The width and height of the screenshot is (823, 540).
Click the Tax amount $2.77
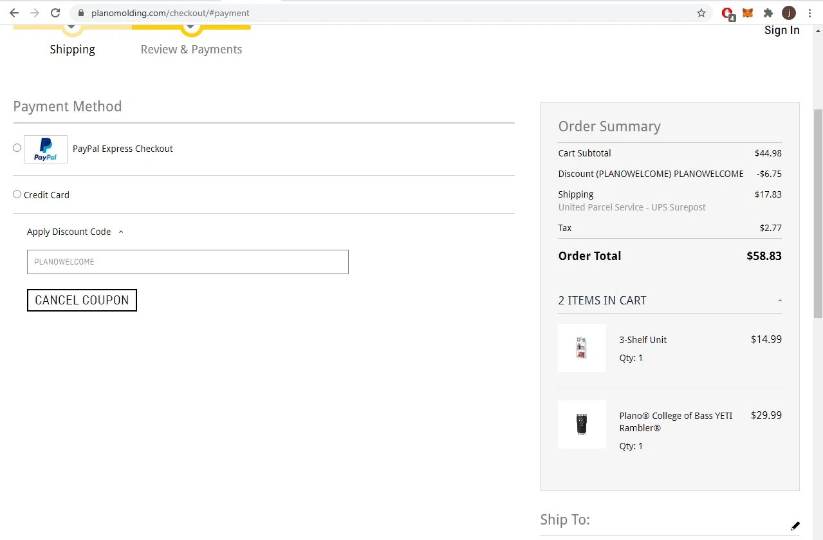point(771,228)
